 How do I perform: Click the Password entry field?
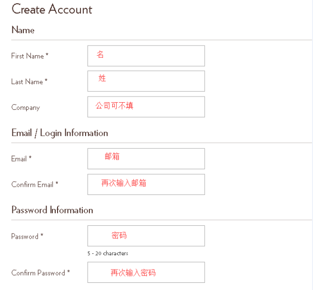(146, 236)
